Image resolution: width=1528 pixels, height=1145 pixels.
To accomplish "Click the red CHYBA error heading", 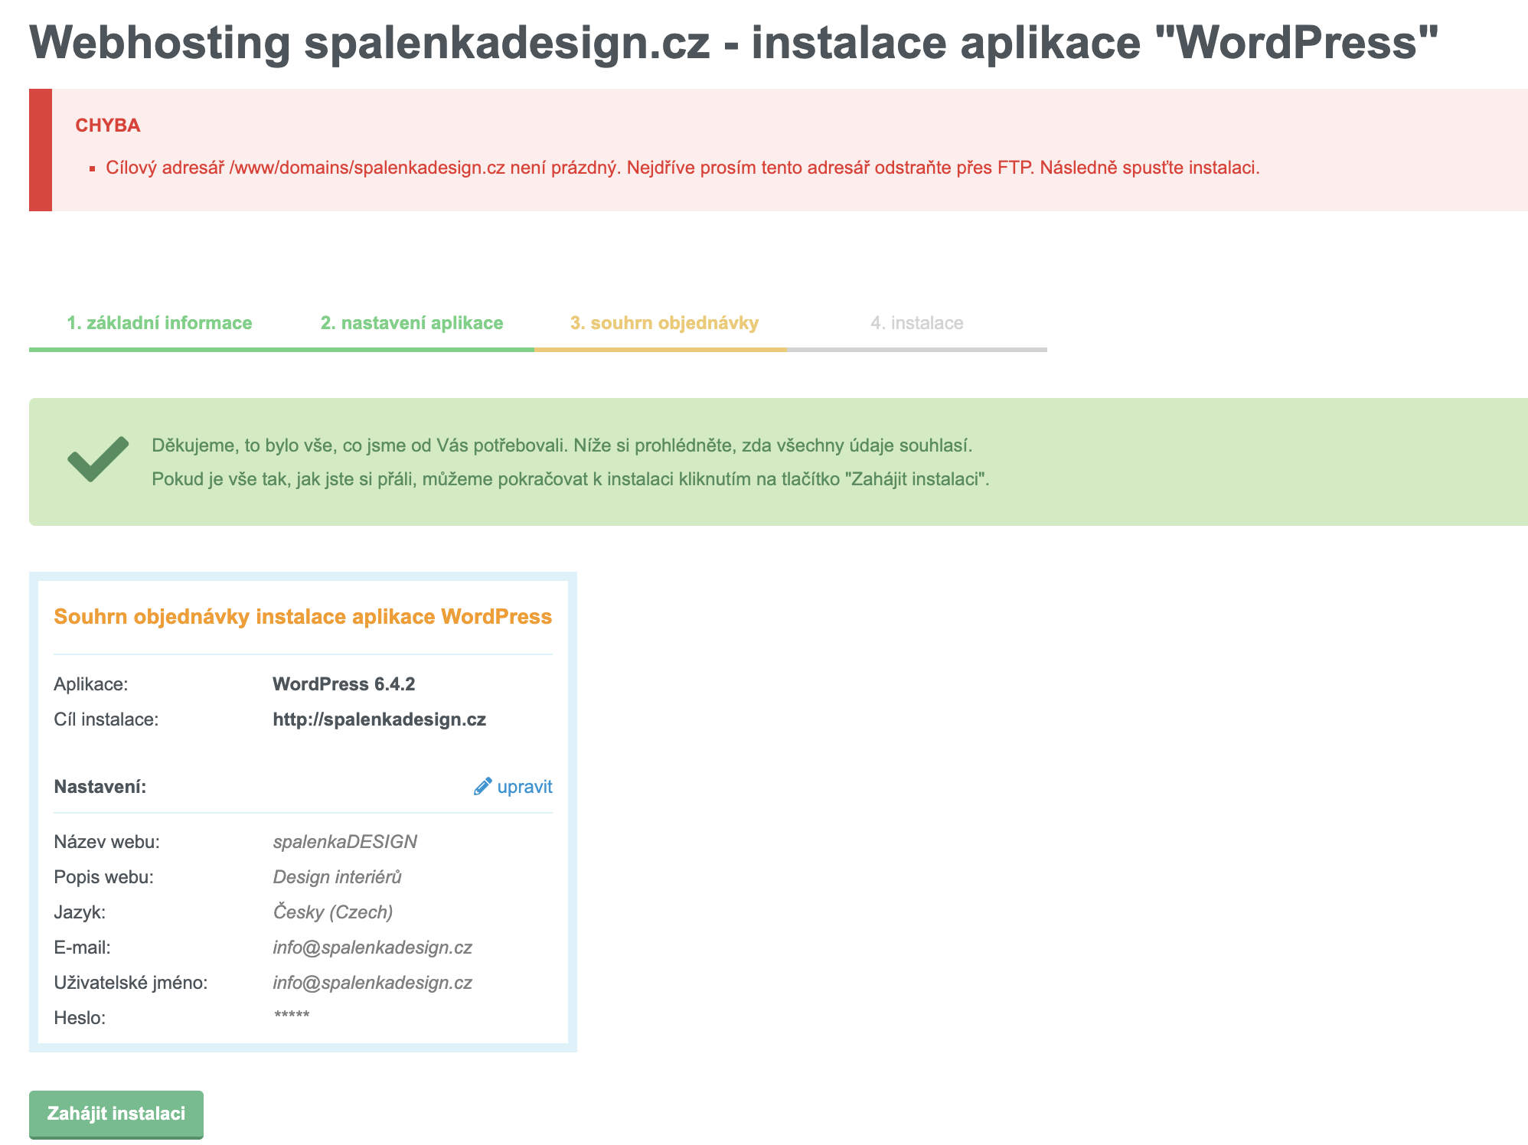I will point(108,126).
